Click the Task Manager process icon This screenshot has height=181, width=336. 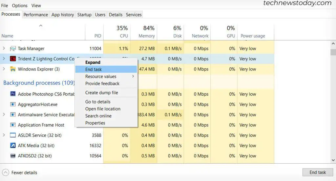pyautogui.click(x=13, y=49)
